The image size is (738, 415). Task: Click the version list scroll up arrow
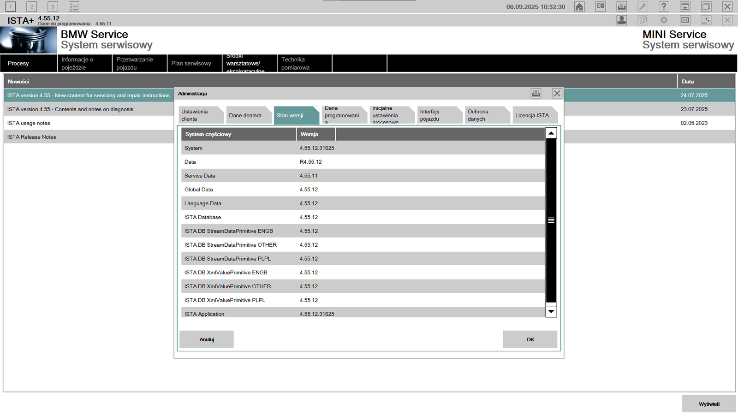click(x=551, y=133)
